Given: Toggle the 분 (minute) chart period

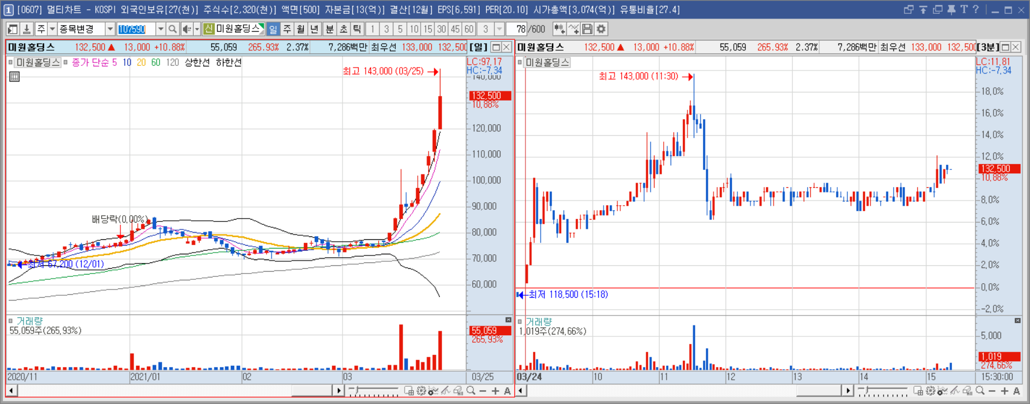Looking at the screenshot, I should coord(329,29).
